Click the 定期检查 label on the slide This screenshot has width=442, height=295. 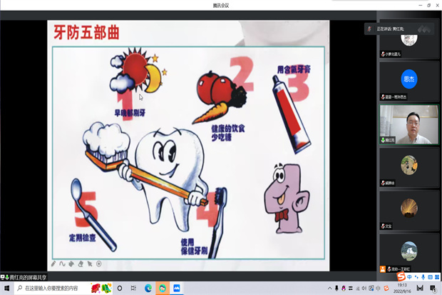coord(82,238)
